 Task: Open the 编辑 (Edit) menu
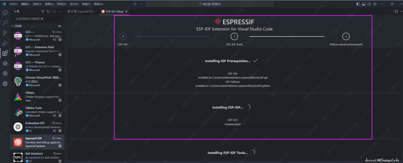pos(25,4)
